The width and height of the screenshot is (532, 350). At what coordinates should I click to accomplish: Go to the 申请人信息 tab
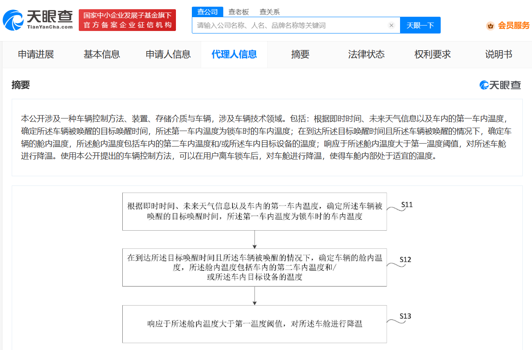(168, 54)
